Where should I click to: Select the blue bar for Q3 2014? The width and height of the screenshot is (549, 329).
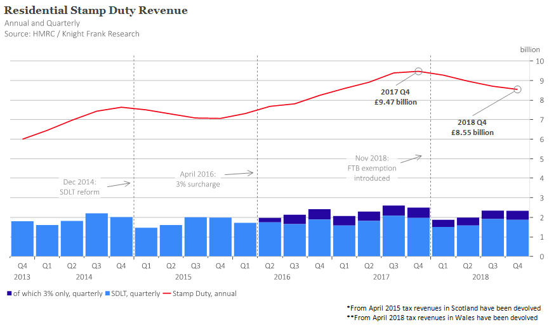click(x=96, y=235)
